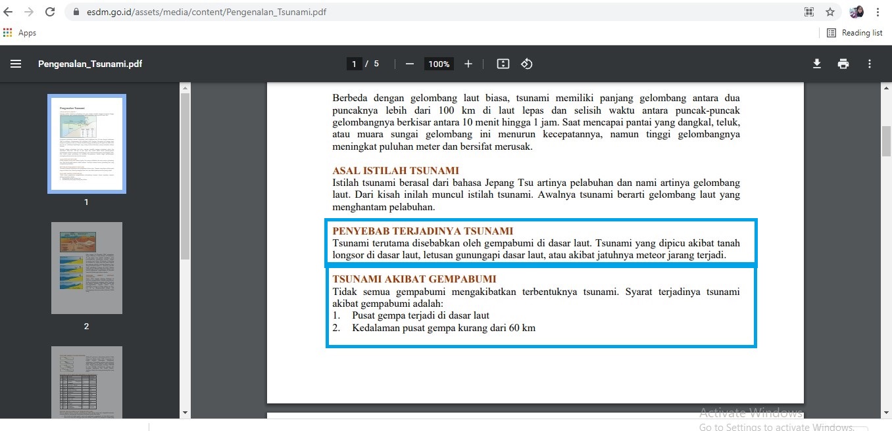The height and width of the screenshot is (431, 892).
Task: Bookmark this page with star icon
Action: click(830, 12)
